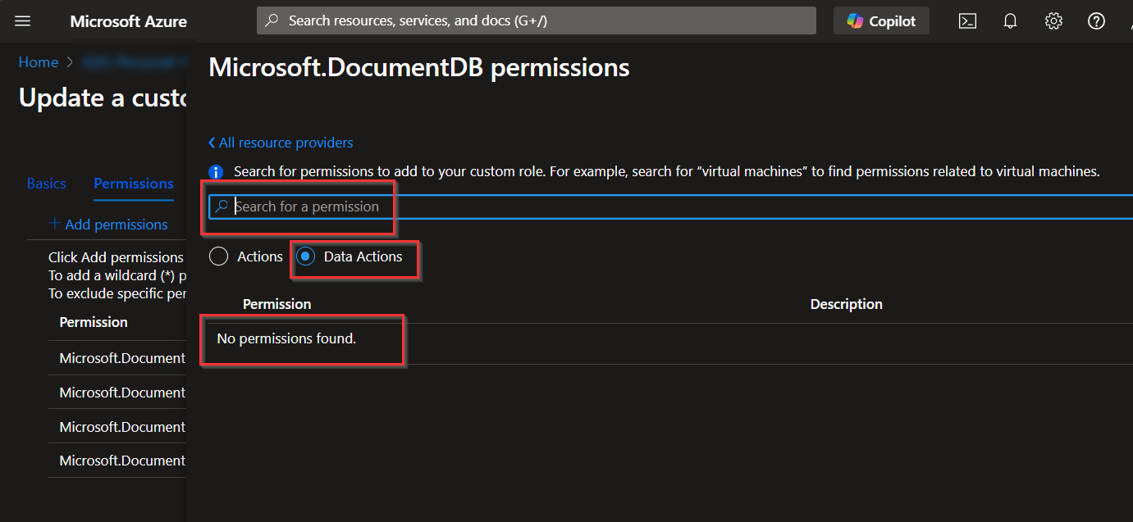
Task: Sort by the Description column header
Action: click(846, 304)
